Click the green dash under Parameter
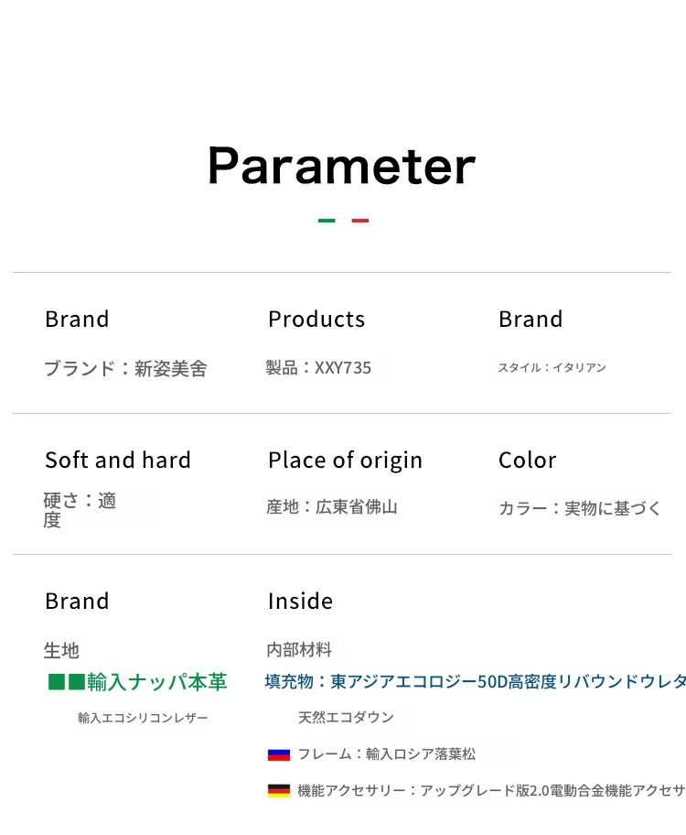This screenshot has height=835, width=686. pos(327,221)
